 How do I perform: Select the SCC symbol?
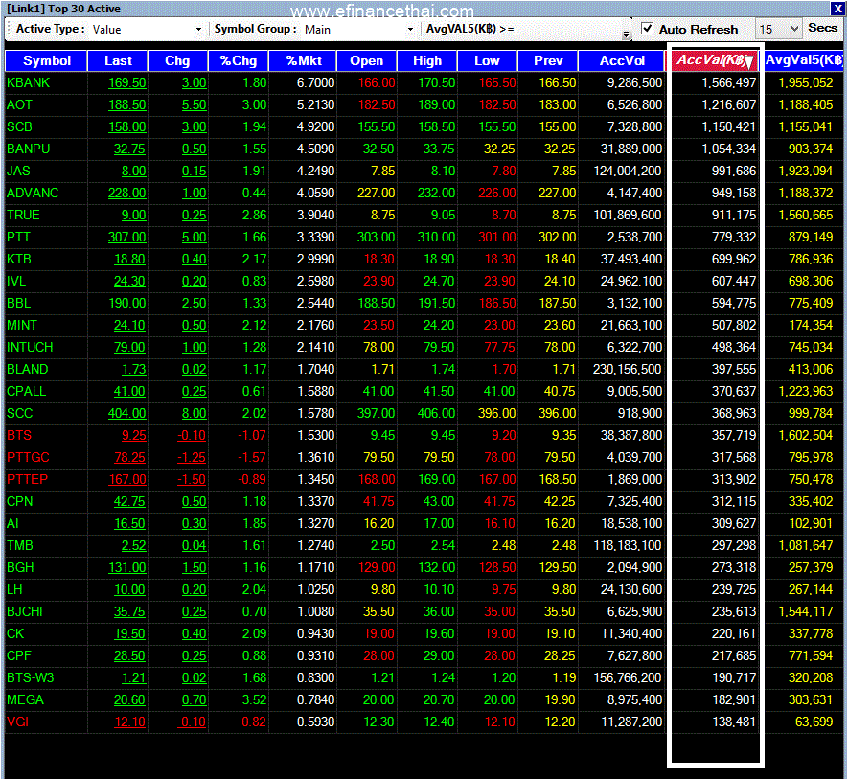pos(19,413)
